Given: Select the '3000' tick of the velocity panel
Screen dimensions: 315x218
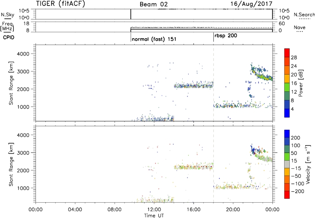Looking at the screenshot, I should click(23, 153).
